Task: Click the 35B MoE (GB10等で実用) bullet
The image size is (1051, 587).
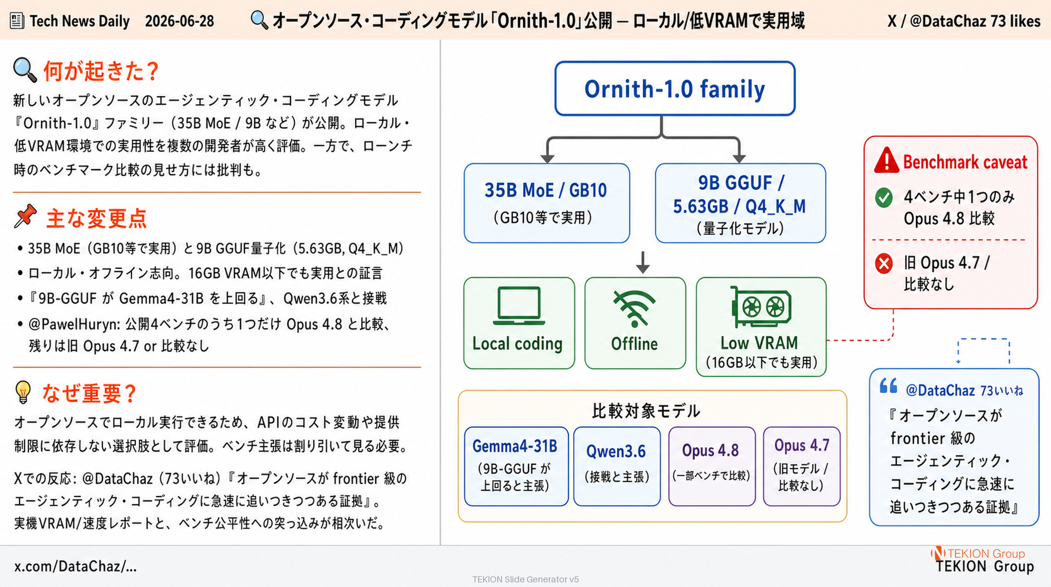Action: click(211, 248)
